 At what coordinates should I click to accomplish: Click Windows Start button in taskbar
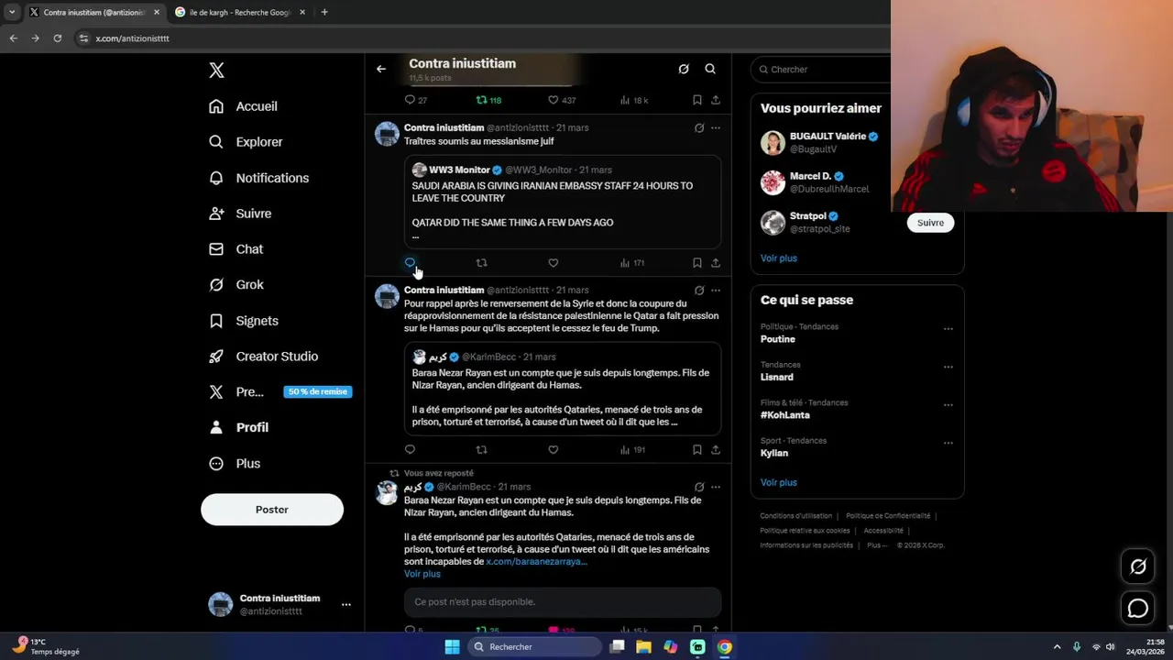[453, 647]
